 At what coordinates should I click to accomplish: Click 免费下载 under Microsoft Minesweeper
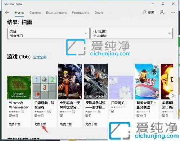[x=14, y=124]
